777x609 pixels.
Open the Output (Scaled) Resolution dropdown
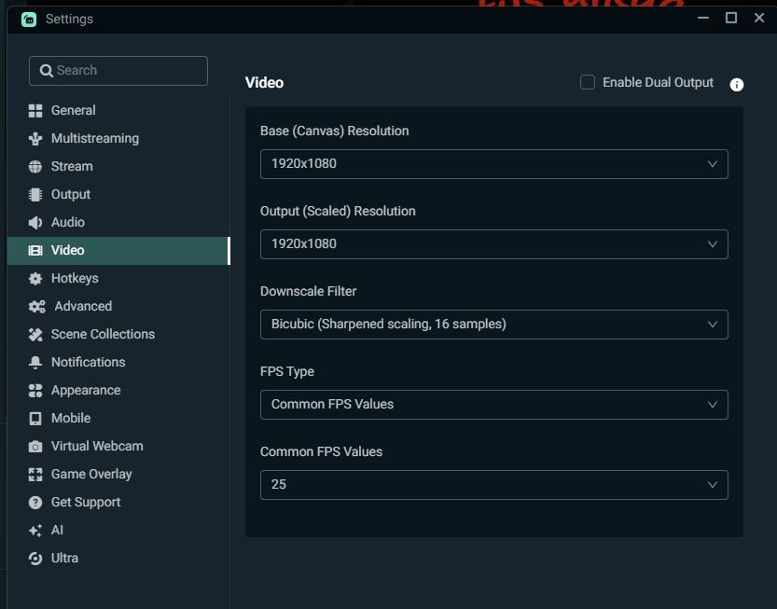click(493, 243)
